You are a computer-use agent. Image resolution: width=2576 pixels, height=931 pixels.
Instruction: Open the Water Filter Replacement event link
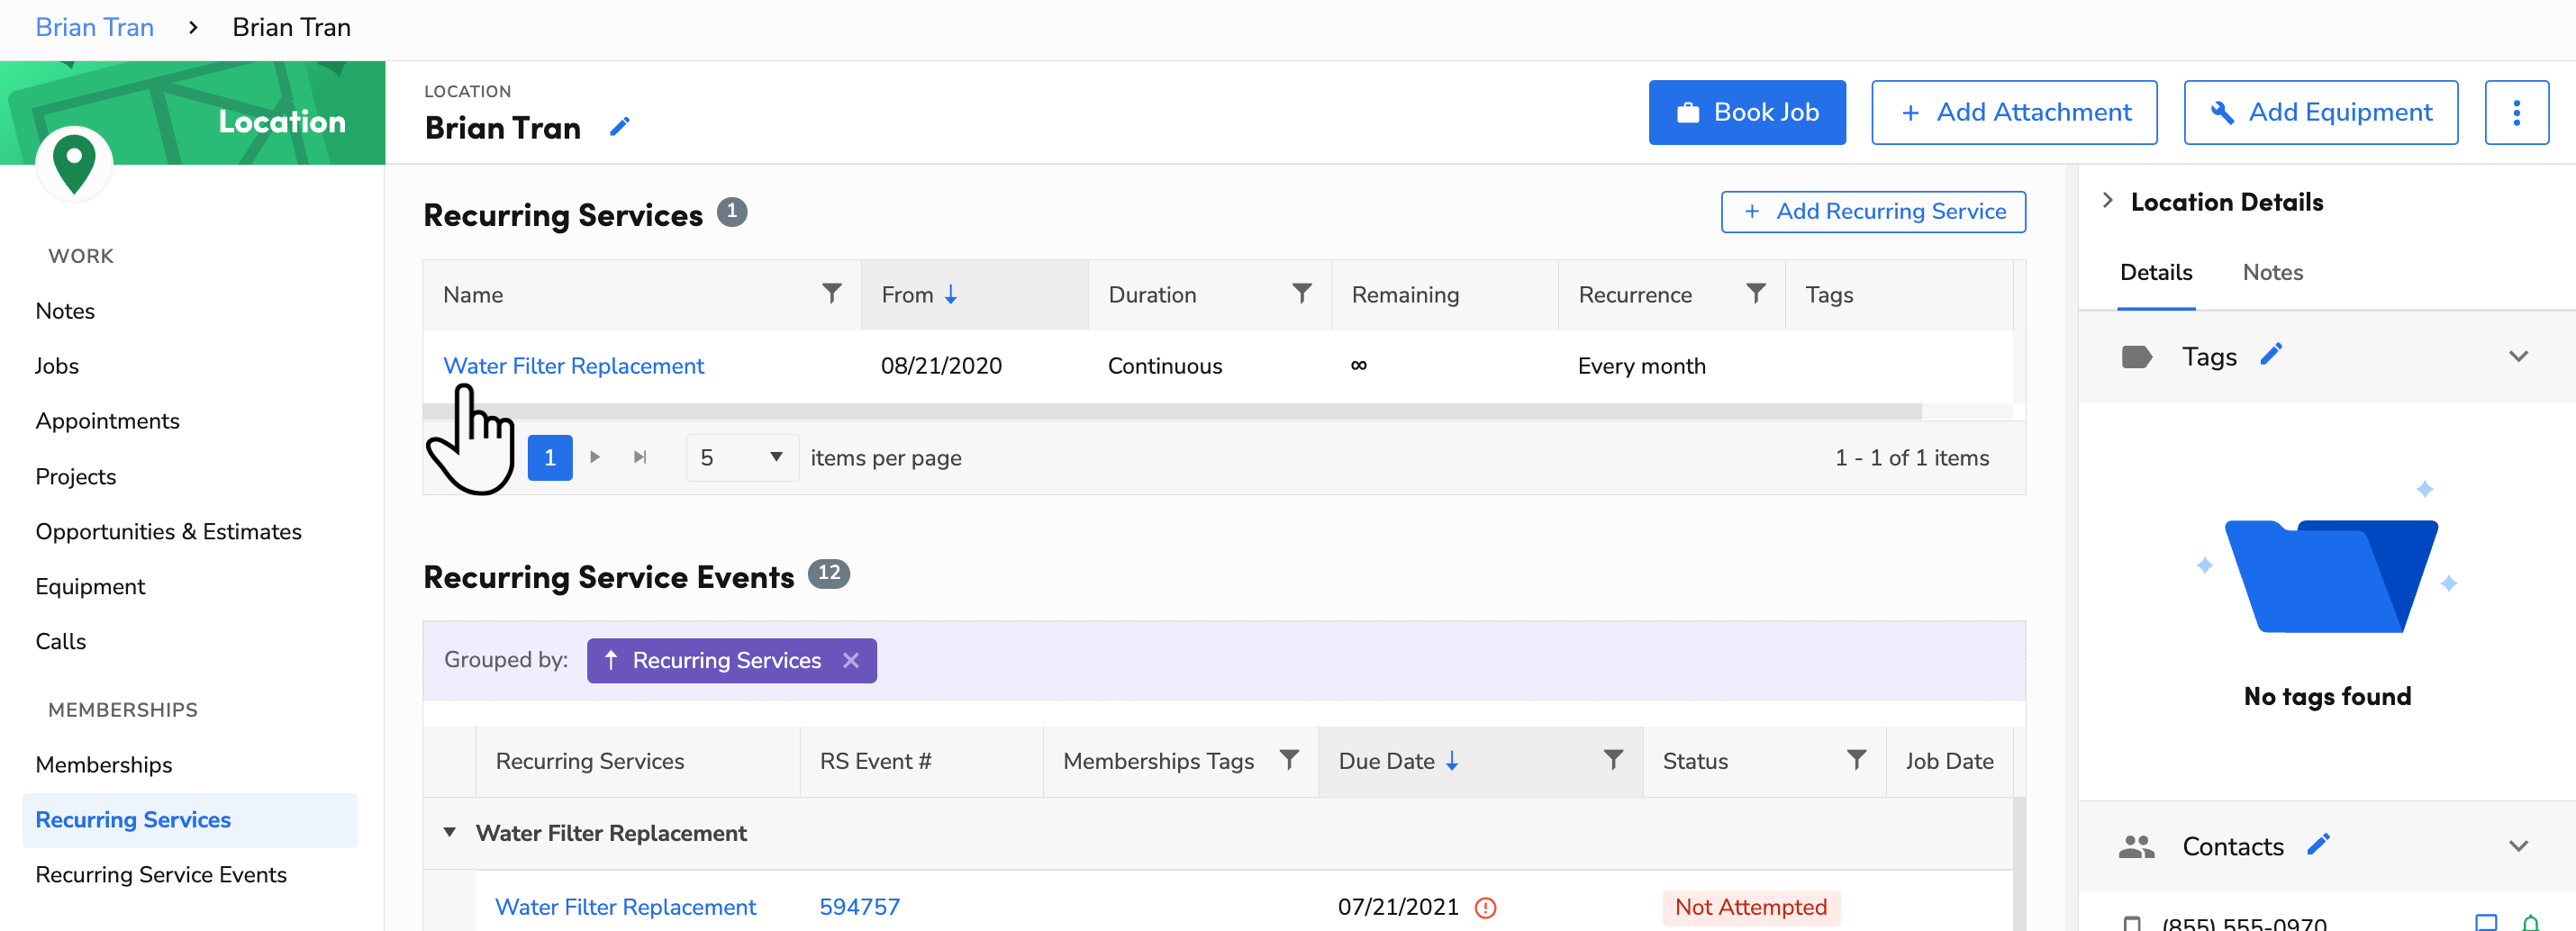(625, 907)
